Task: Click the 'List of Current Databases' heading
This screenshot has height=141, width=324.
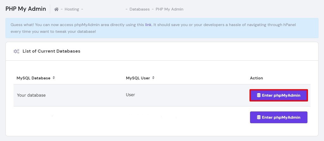Action: 52,51
